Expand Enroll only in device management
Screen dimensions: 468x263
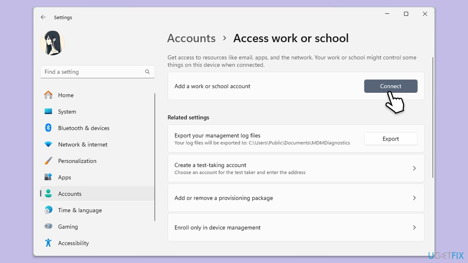pyautogui.click(x=414, y=227)
